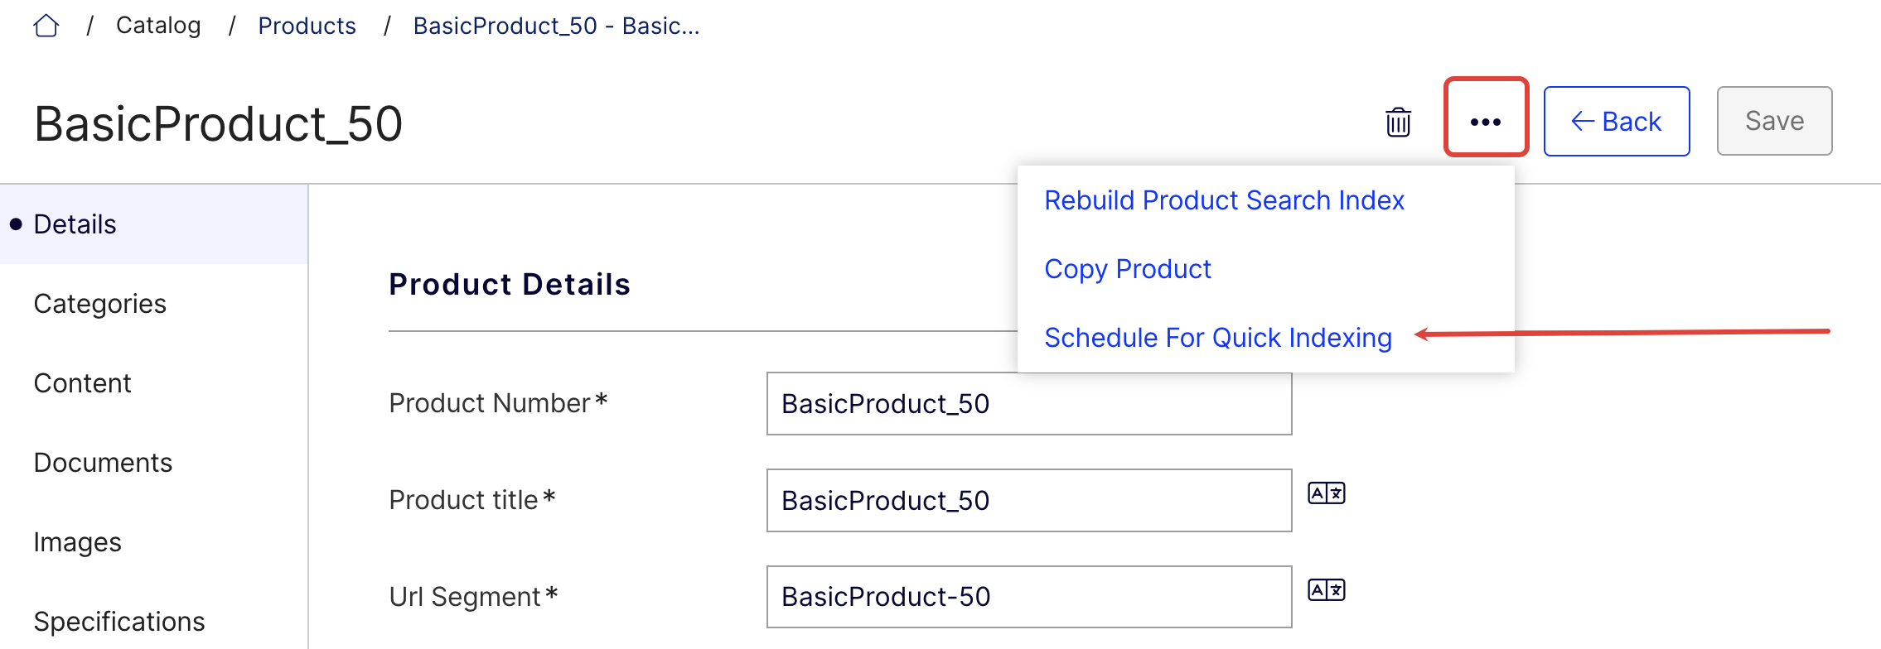Open the Products breadcrumb link
This screenshot has width=1881, height=649.
tap(307, 25)
